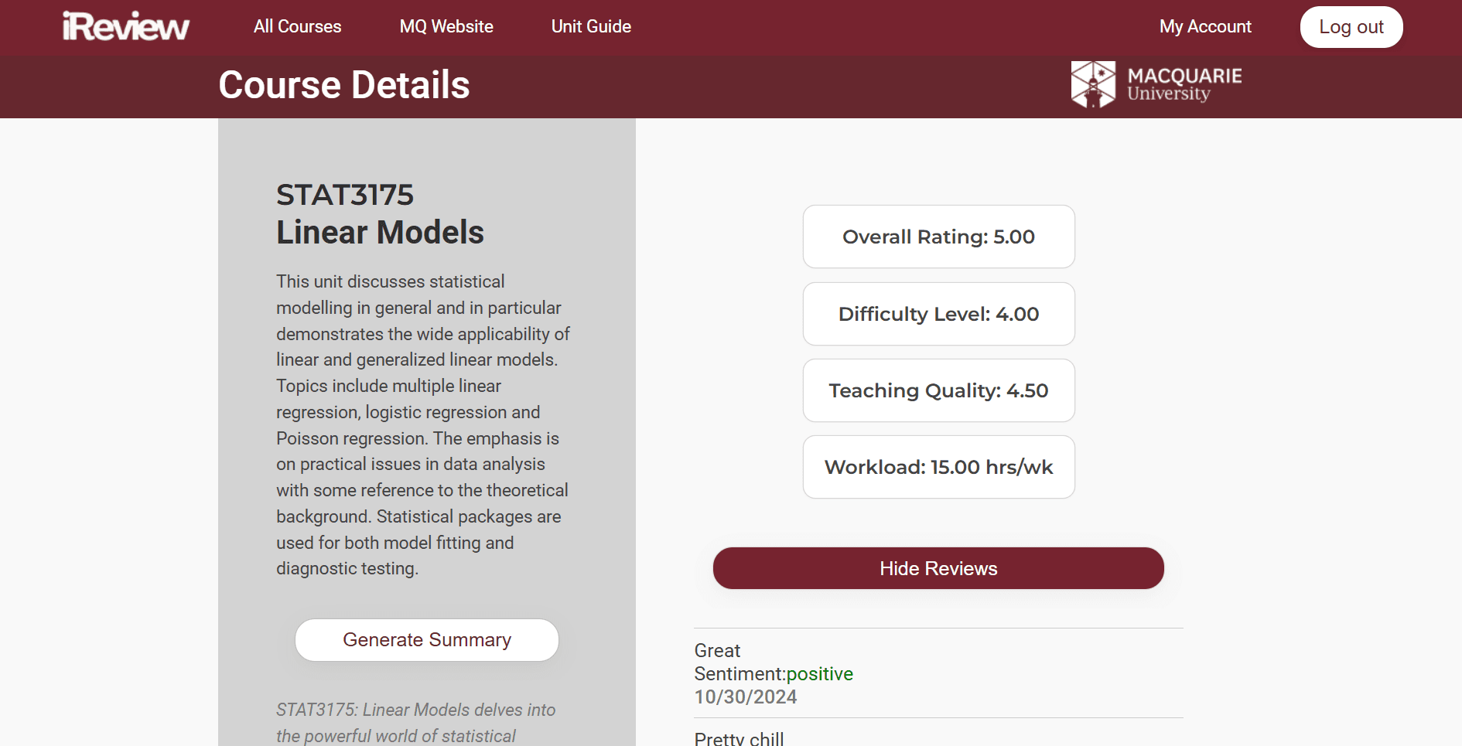Select the Difficulty Level: 4.00 card
Viewport: 1462px width, 746px height.
(938, 314)
